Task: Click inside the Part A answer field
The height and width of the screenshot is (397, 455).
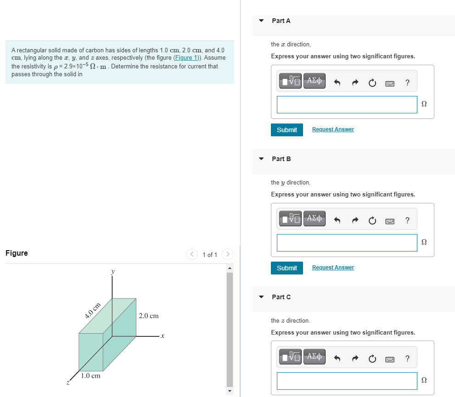Action: pos(347,105)
